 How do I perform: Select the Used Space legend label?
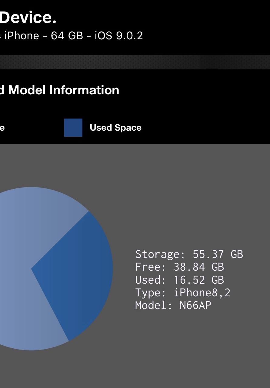[x=115, y=128]
